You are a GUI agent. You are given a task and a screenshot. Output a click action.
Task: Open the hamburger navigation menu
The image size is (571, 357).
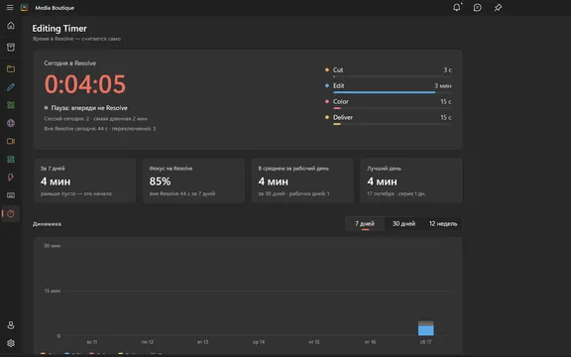(x=10, y=7)
